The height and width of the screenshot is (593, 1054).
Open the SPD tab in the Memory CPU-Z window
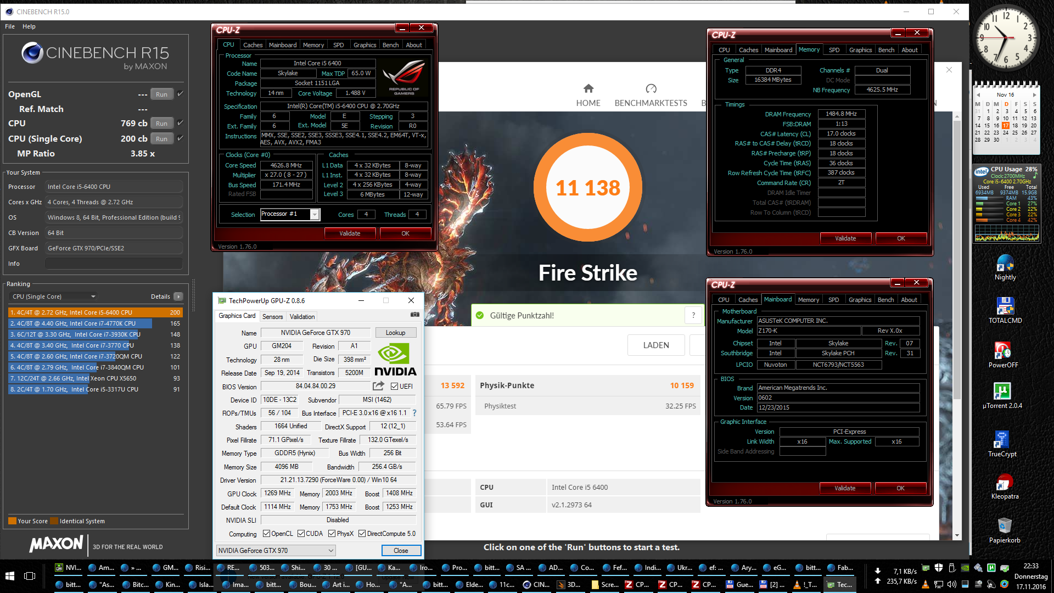tap(834, 50)
